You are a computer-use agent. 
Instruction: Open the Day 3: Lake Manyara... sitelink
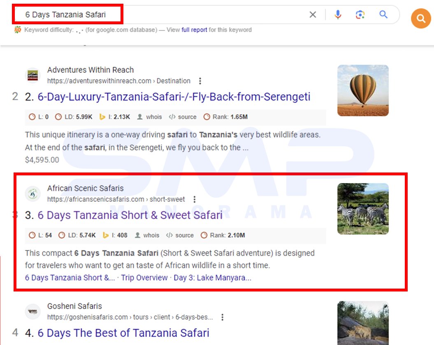click(x=213, y=277)
